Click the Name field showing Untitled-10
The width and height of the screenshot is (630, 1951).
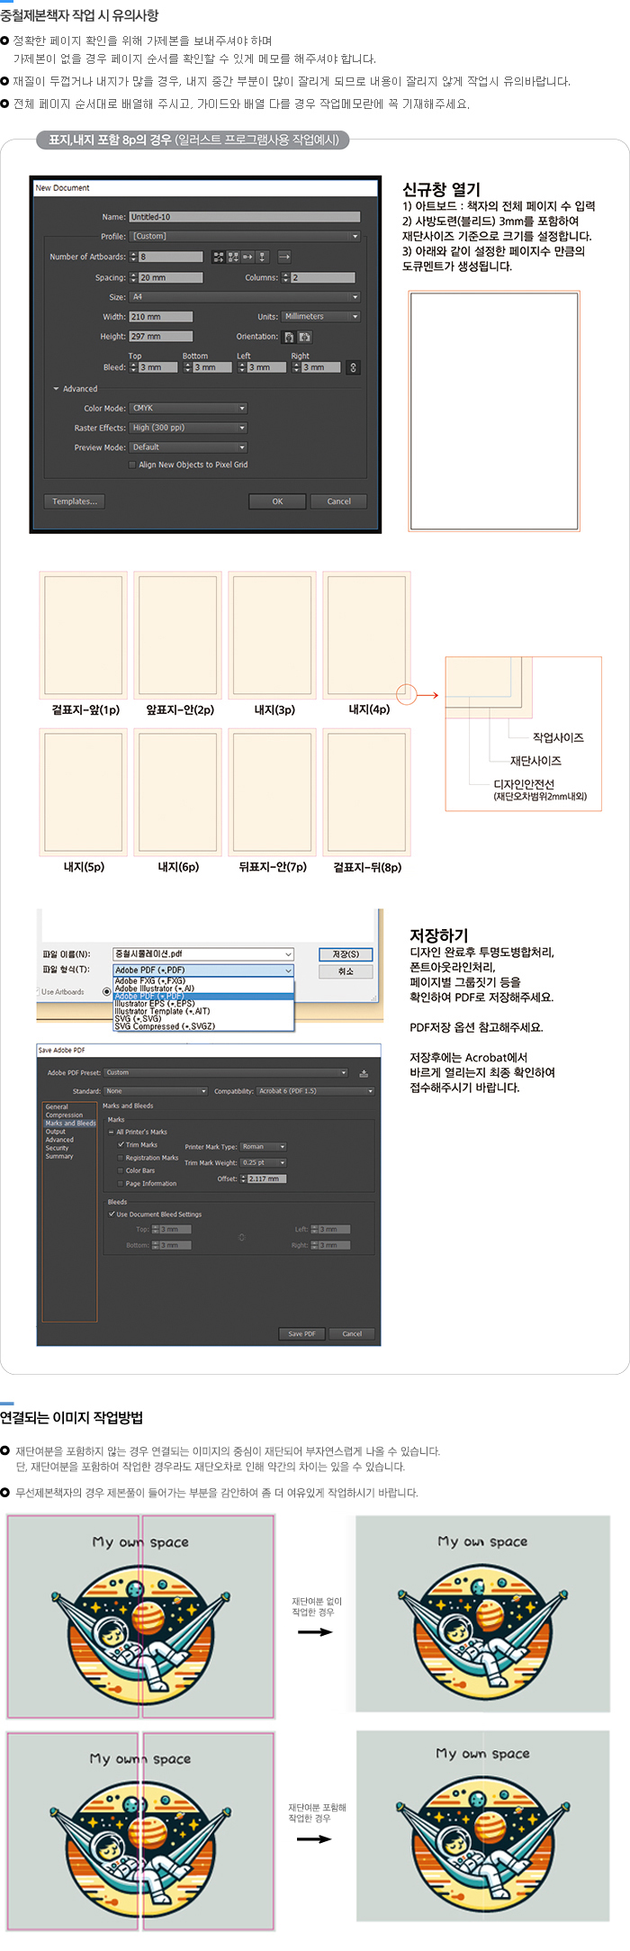pos(244,217)
